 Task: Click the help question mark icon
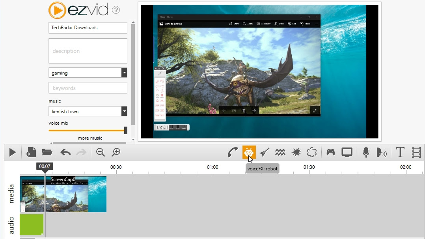pyautogui.click(x=116, y=10)
